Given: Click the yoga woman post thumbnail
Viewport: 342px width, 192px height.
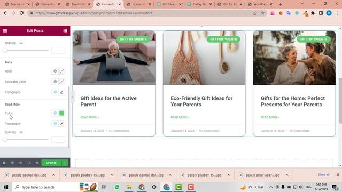Looking at the screenshot, I should (114, 58).
